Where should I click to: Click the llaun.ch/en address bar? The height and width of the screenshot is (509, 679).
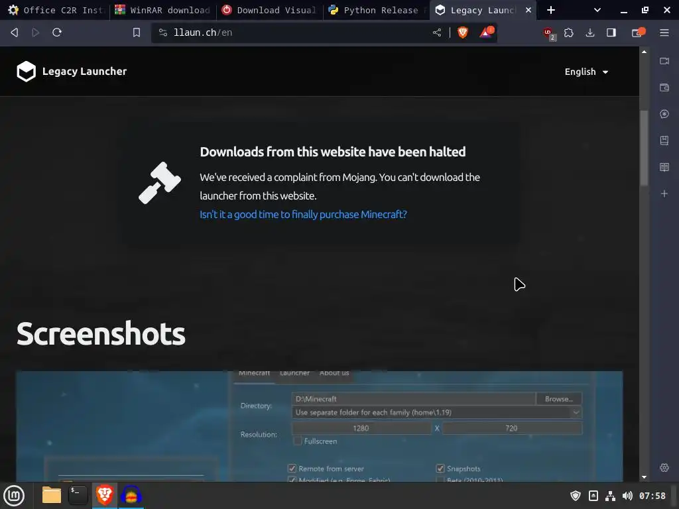tap(294, 32)
